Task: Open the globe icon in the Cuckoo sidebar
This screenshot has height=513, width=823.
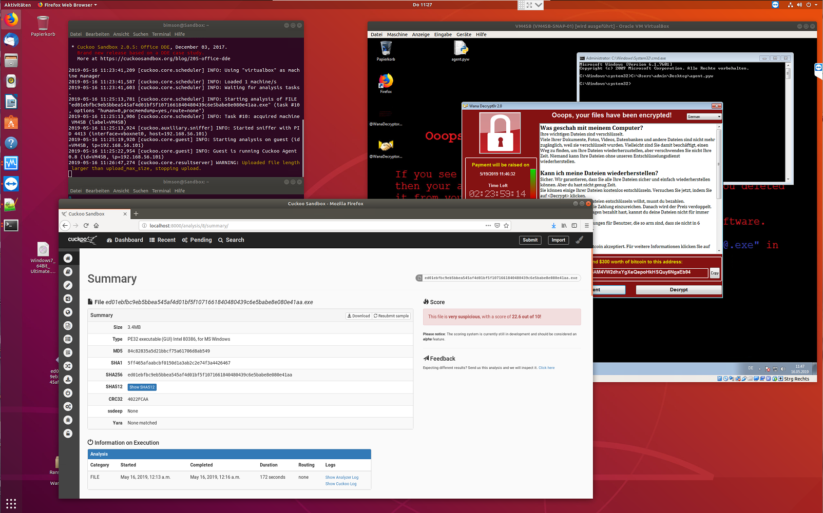Action: 68,312
